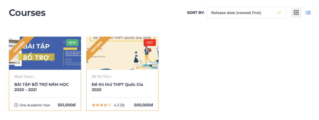Click the 4.3 (9) rating text
The height and width of the screenshot is (120, 319).
[119, 105]
